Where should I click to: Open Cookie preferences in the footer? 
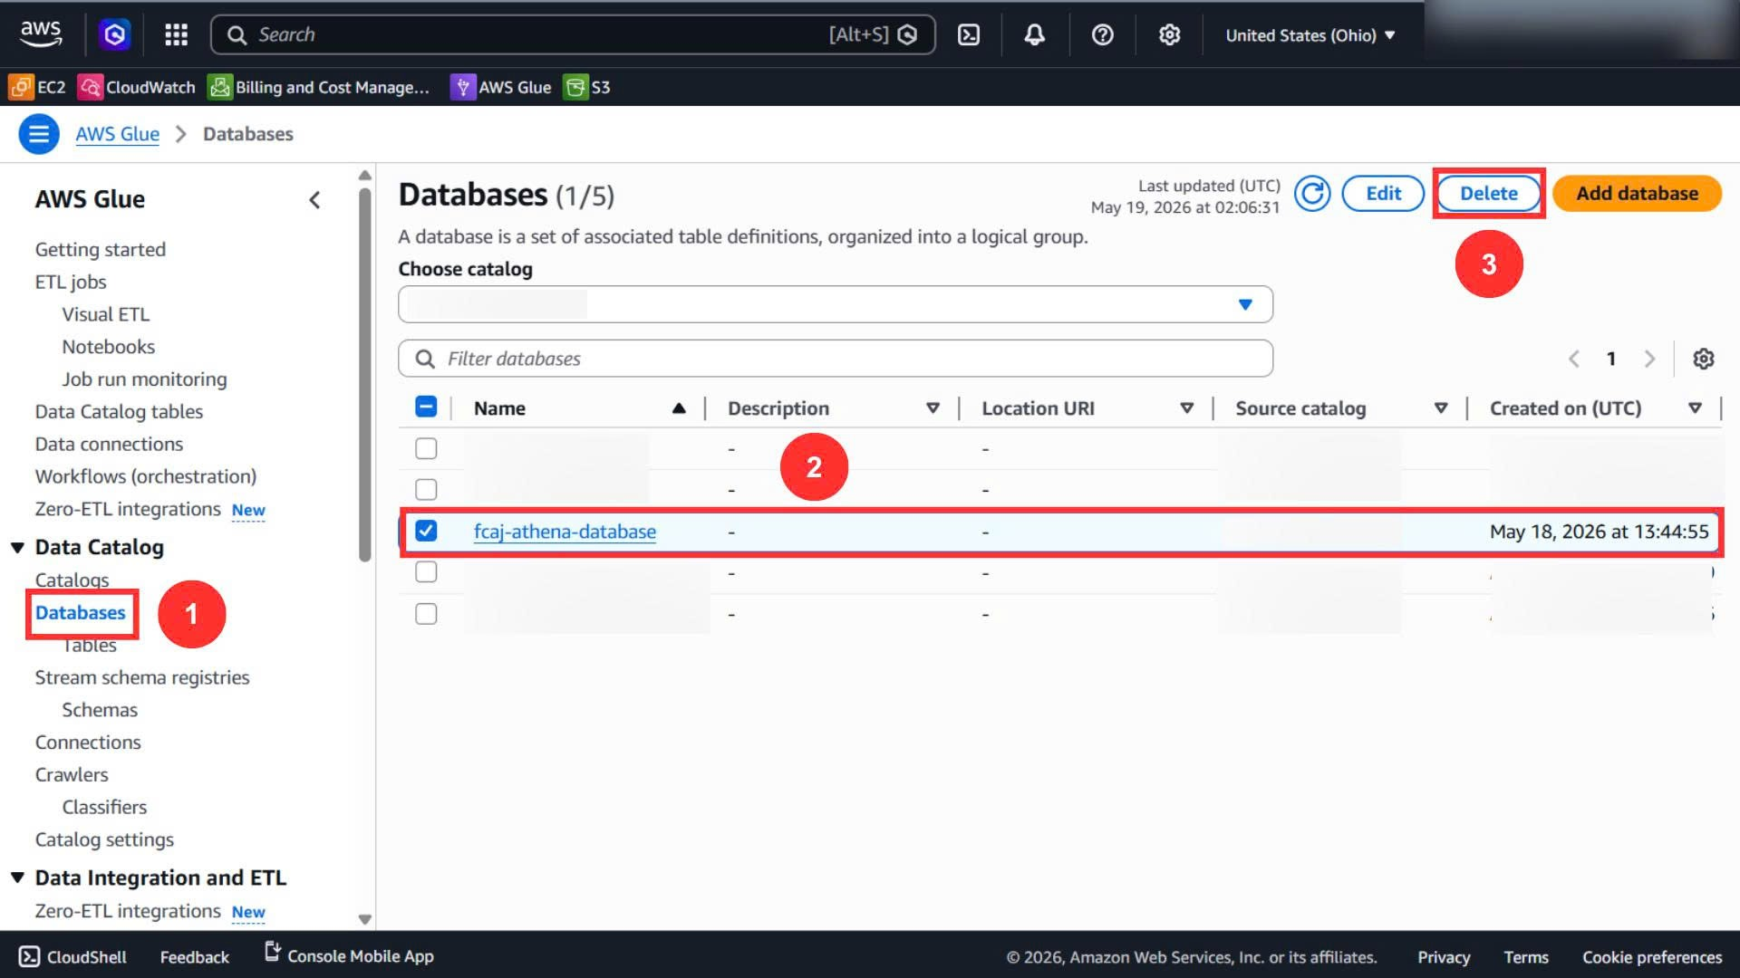[x=1651, y=957]
